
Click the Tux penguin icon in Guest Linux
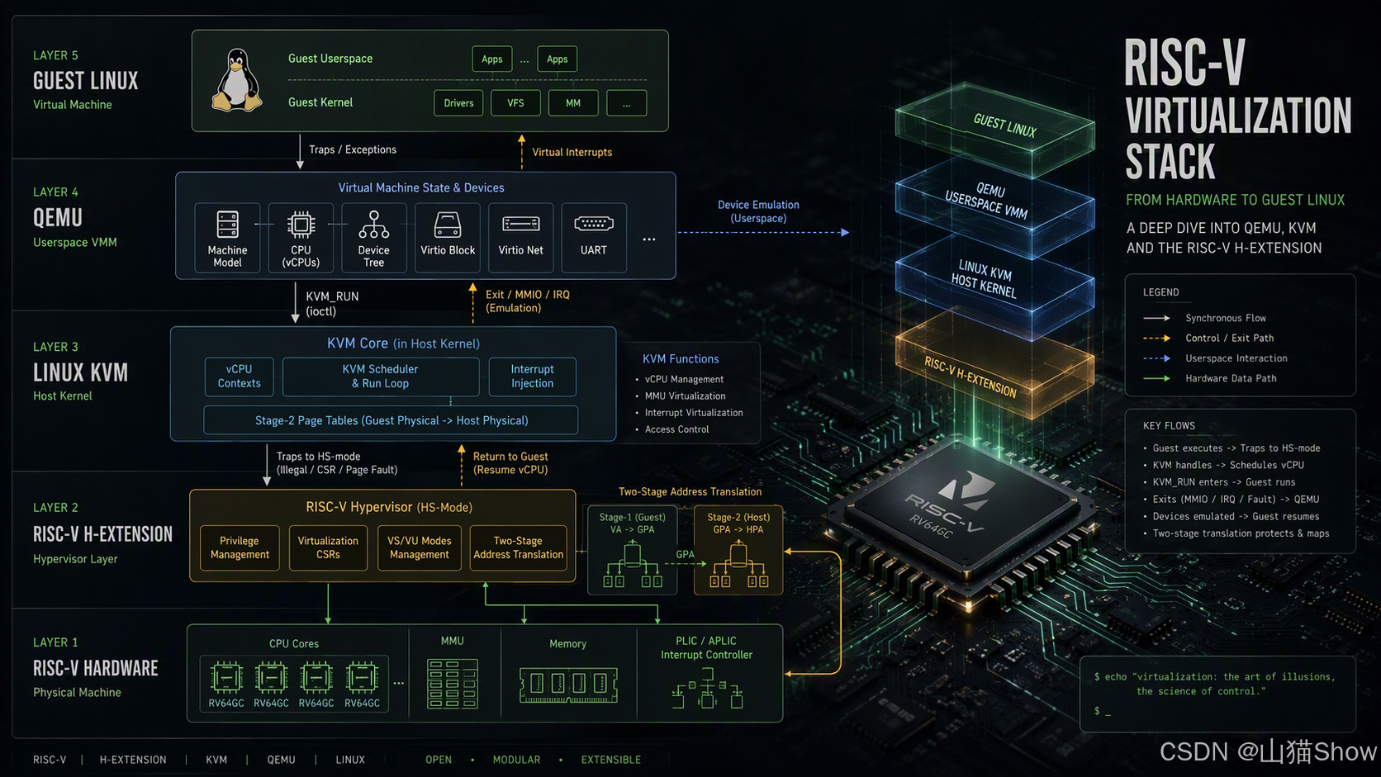click(x=237, y=80)
